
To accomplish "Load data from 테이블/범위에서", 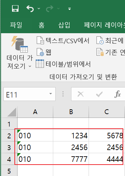I will (x=63, y=64).
